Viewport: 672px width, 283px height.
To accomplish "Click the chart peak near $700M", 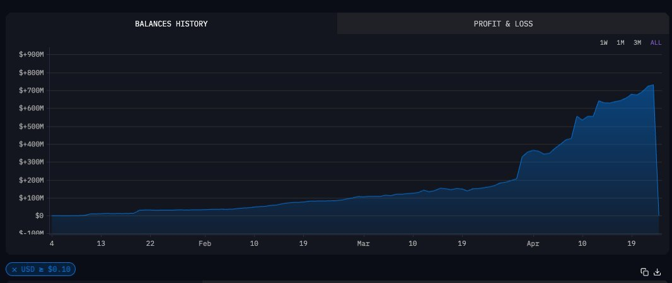I will pyautogui.click(x=653, y=85).
